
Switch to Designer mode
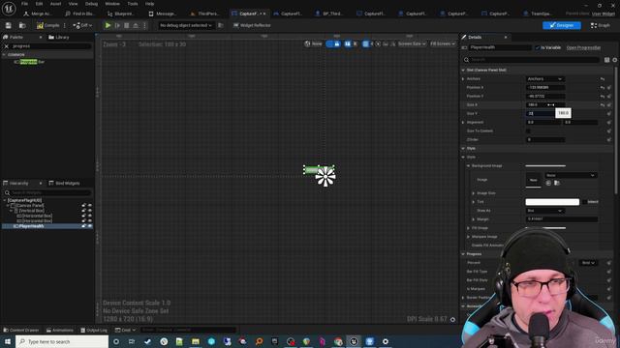tap(562, 25)
